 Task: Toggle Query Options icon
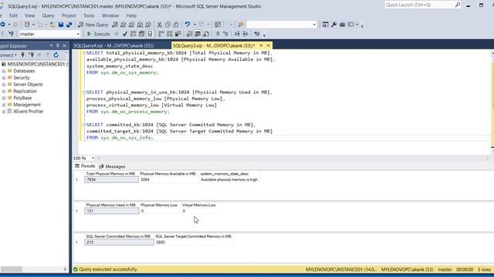(x=142, y=34)
